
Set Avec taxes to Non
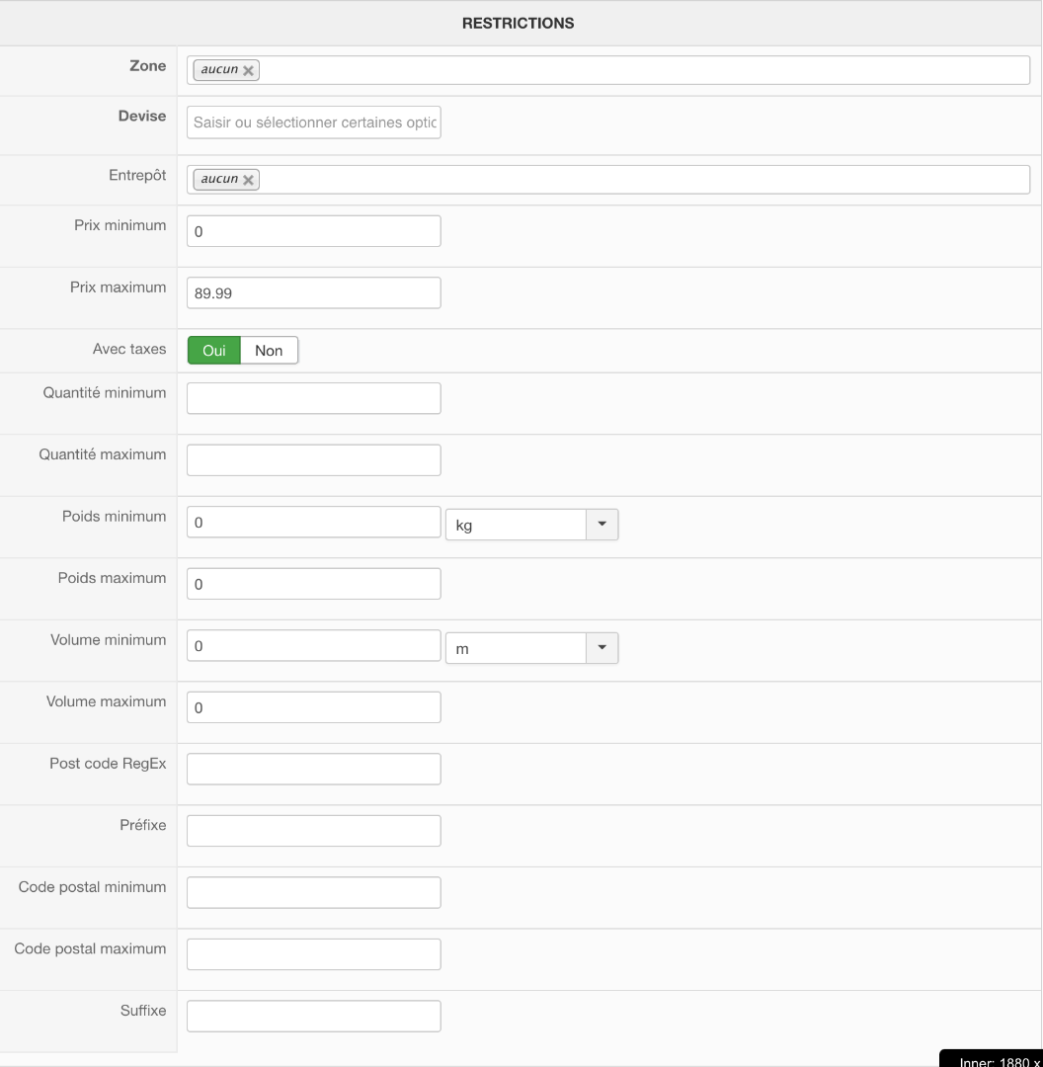pyautogui.click(x=269, y=351)
